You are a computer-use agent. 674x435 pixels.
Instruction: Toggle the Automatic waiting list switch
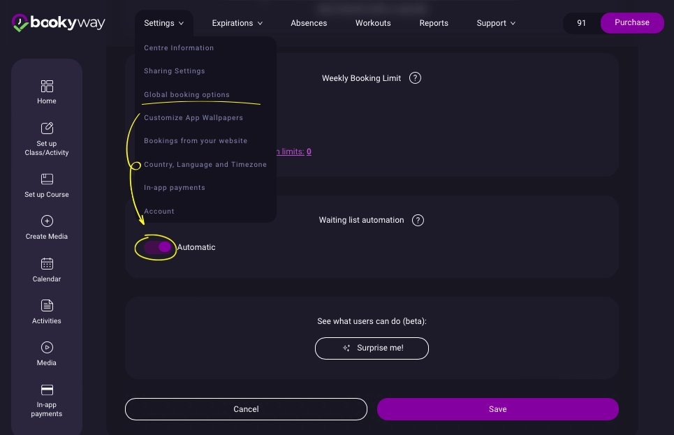point(158,247)
